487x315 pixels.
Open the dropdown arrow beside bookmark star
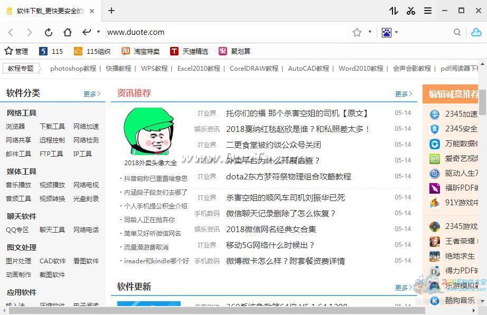point(370,32)
